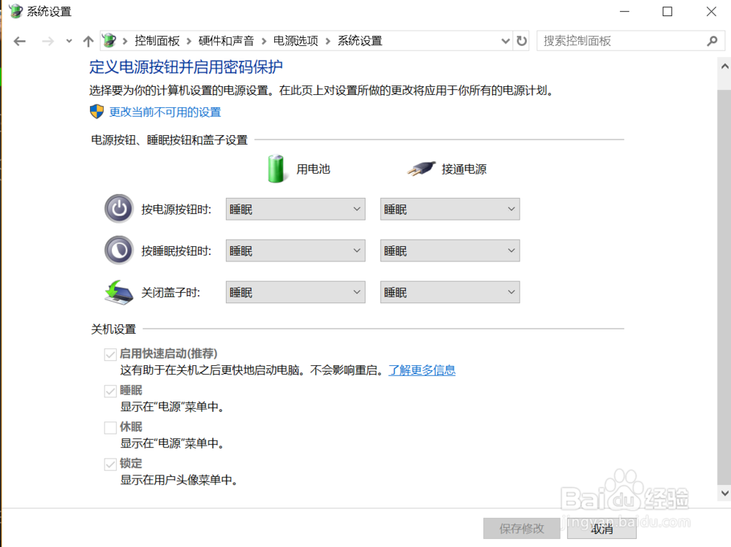Click the 保存修改 button

pyautogui.click(x=522, y=528)
